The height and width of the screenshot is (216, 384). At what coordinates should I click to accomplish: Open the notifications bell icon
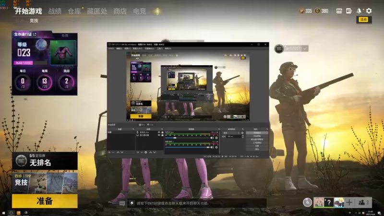tap(359, 11)
